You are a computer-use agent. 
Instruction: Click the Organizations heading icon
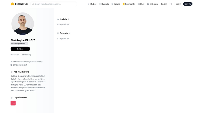click(12, 97)
